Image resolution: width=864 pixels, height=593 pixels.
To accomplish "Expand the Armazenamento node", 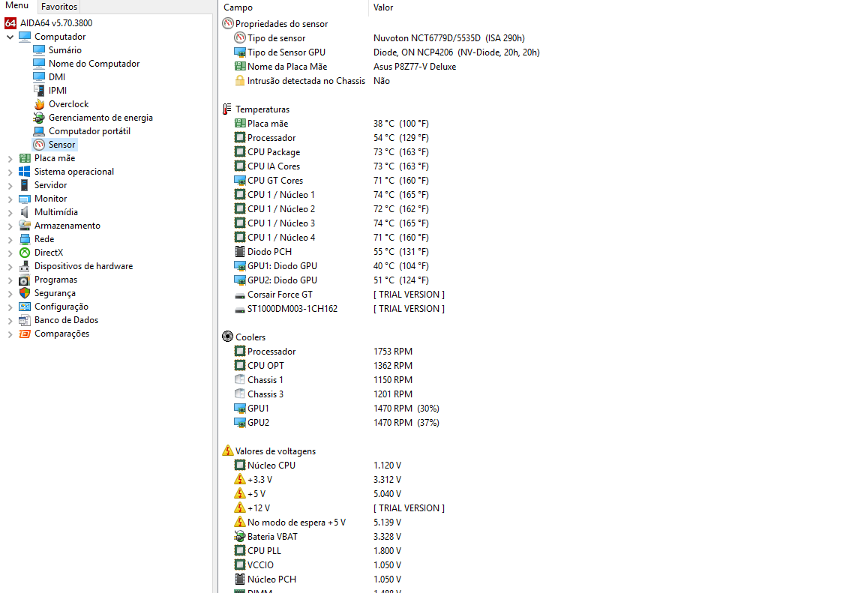I will click(x=10, y=226).
